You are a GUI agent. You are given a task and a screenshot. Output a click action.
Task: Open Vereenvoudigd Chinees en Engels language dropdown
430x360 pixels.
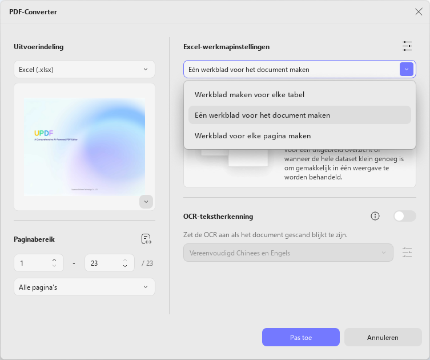click(x=288, y=253)
